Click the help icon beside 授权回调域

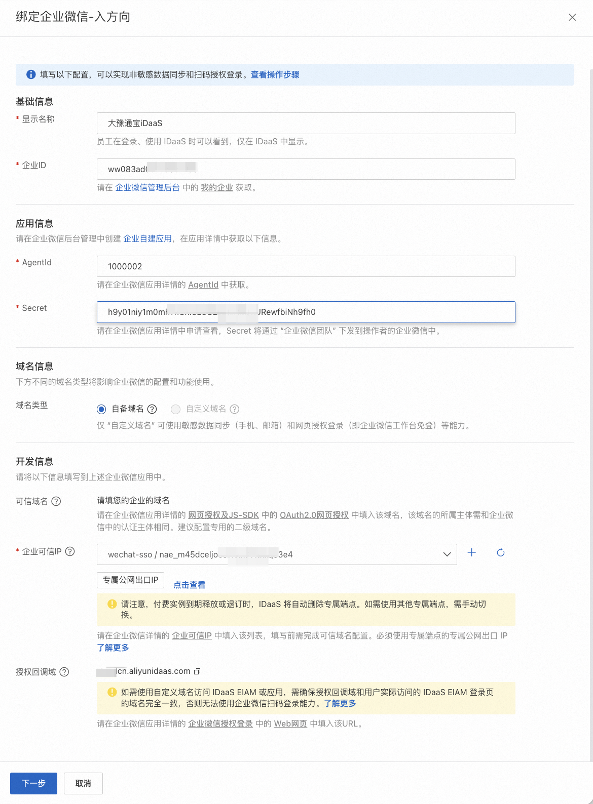point(64,672)
